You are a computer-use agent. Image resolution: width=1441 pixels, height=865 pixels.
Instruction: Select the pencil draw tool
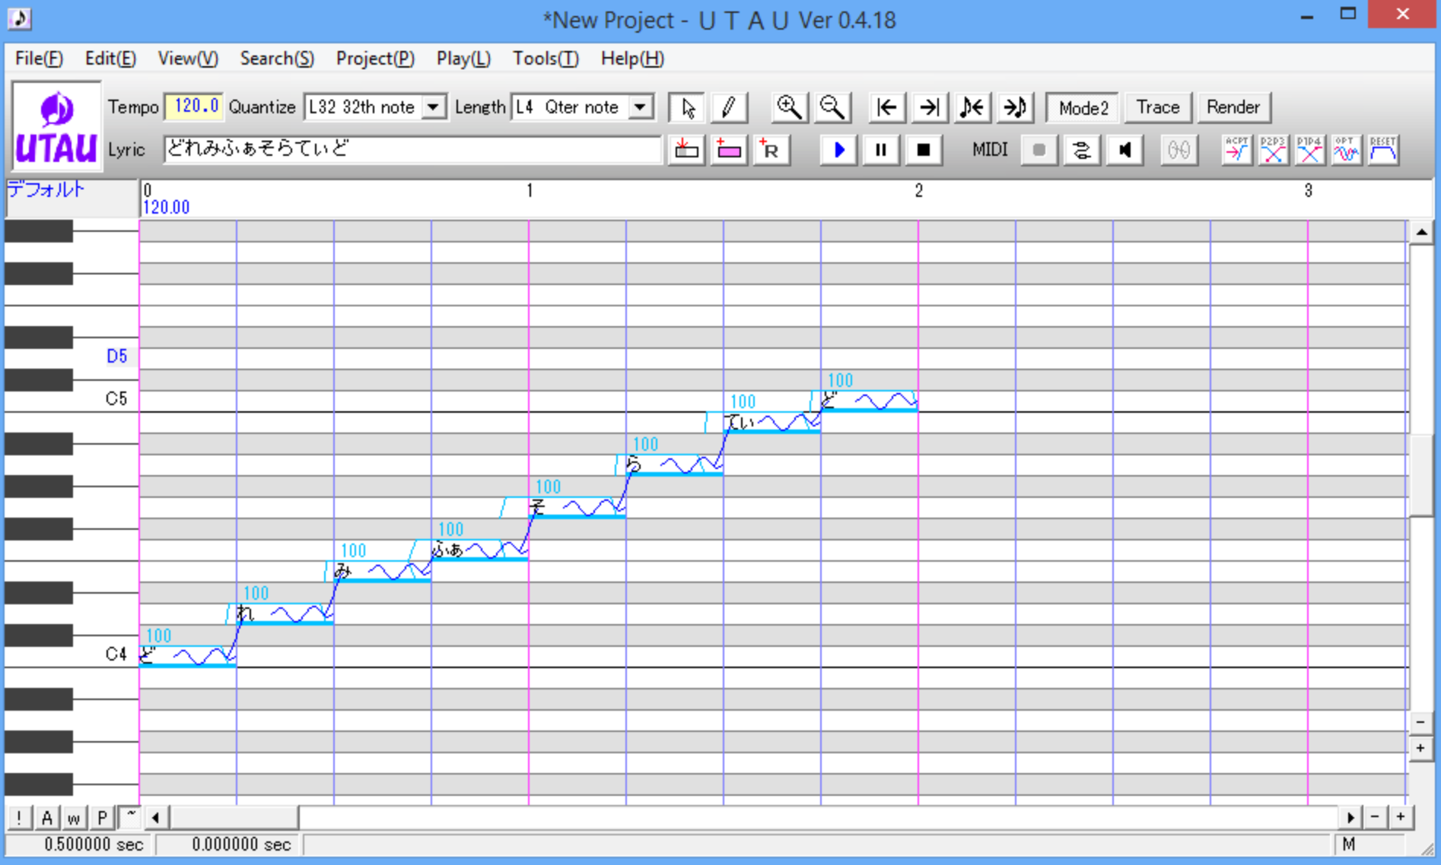pyautogui.click(x=728, y=107)
